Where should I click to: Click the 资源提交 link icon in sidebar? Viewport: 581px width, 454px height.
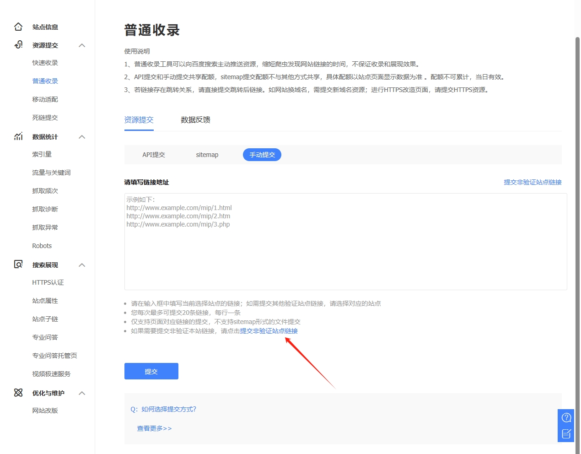(x=18, y=44)
